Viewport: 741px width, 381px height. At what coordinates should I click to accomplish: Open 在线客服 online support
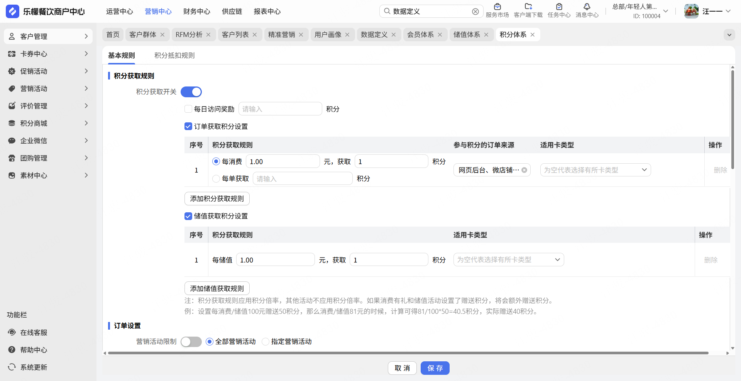[x=34, y=332]
